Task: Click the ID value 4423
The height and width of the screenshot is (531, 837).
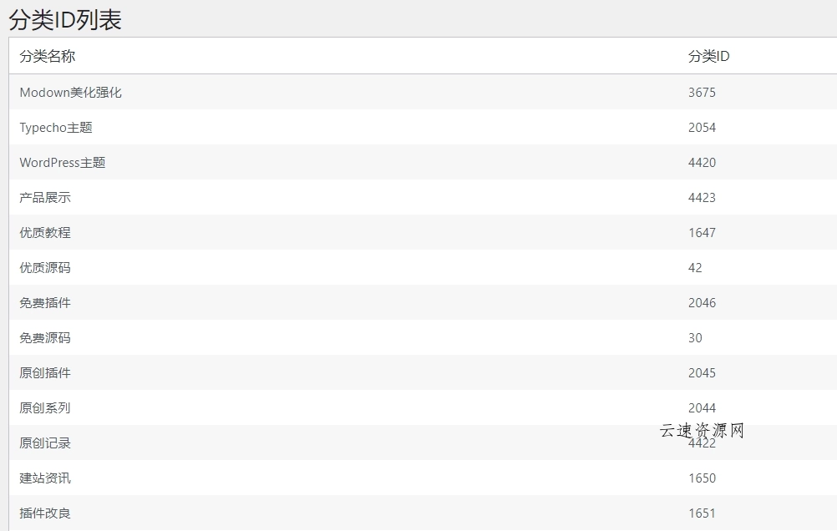Action: 702,198
